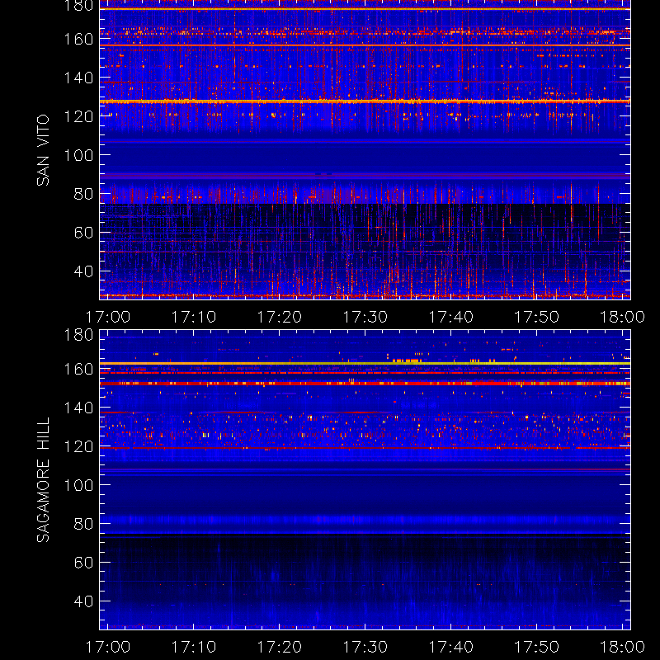Select the 60 tick label on San Vito axis

pos(84,233)
